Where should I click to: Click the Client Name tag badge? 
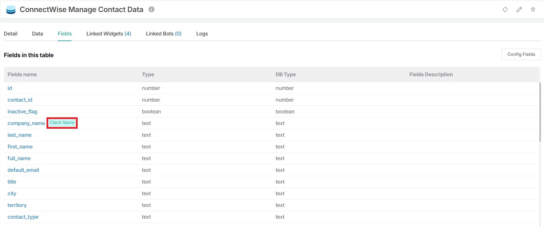click(62, 123)
